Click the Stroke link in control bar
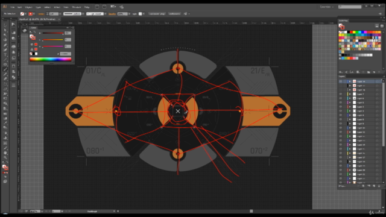Viewport: 386px width, 217px height. (x=41, y=14)
